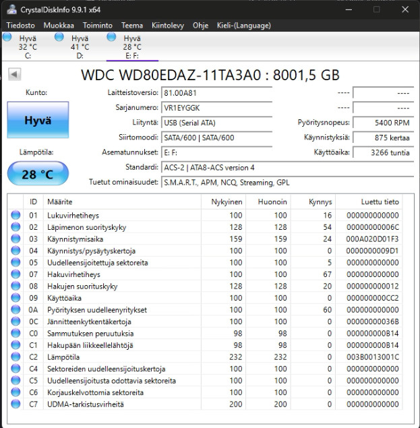Screen dimensions: 420x428
Task: Click status orb for 09 Käyttöaika
Action: click(16, 298)
